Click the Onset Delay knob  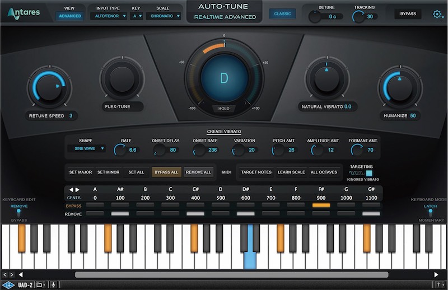pos(159,149)
